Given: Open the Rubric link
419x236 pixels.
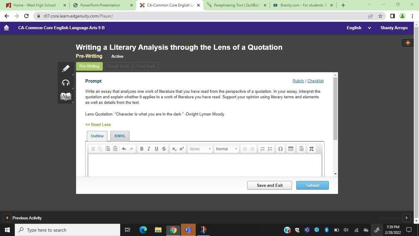Looking at the screenshot, I should click(x=298, y=81).
